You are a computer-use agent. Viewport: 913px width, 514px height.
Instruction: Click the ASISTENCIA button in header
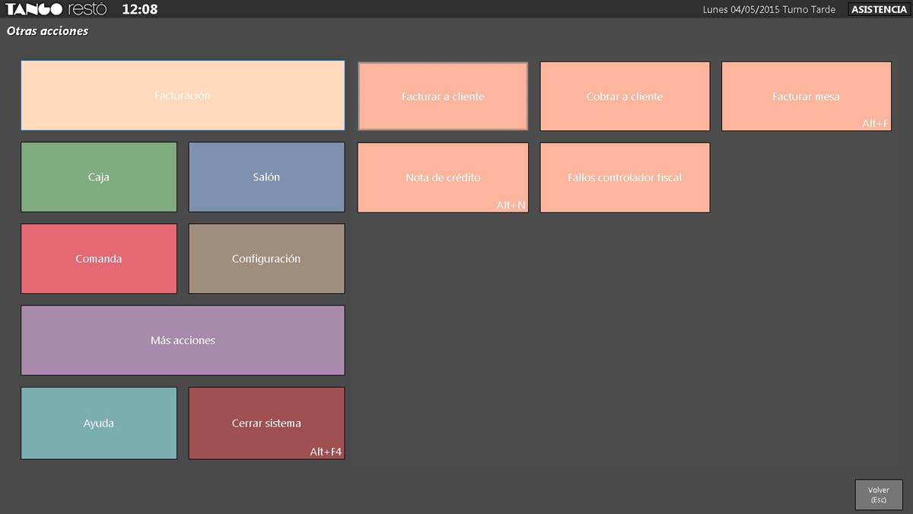(x=879, y=9)
